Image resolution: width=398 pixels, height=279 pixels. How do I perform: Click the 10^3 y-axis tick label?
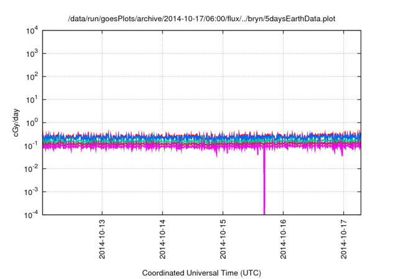(32, 54)
